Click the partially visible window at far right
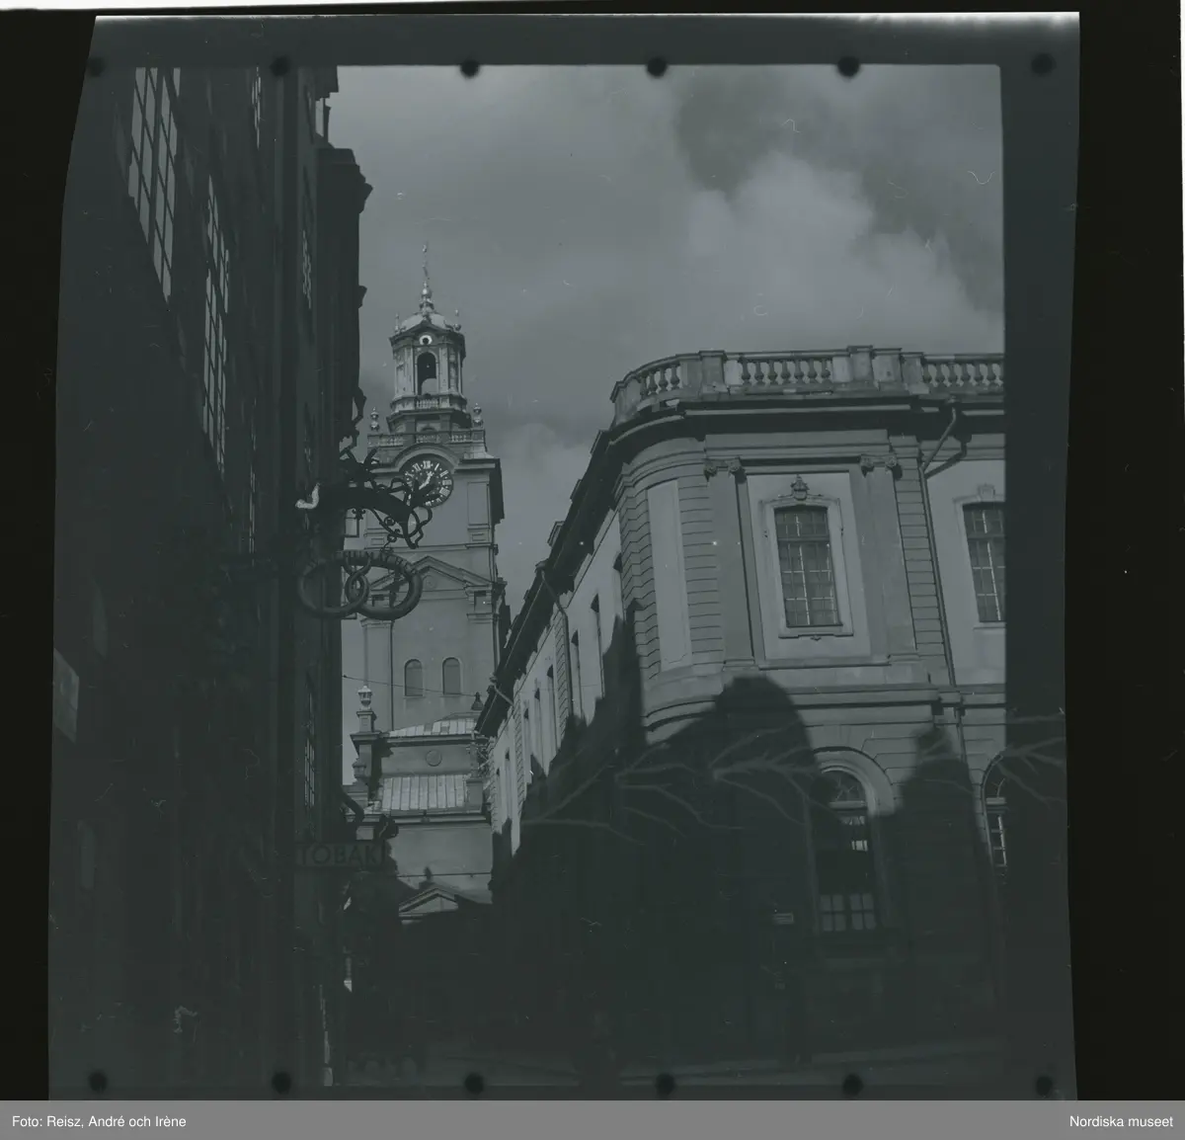Screen dimensions: 1185x1140 pyautogui.click(x=985, y=561)
